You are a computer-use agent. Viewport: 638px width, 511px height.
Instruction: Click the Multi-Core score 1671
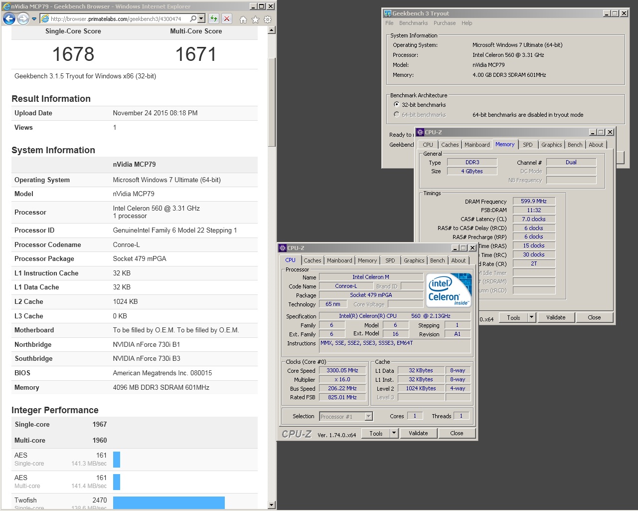tap(196, 54)
